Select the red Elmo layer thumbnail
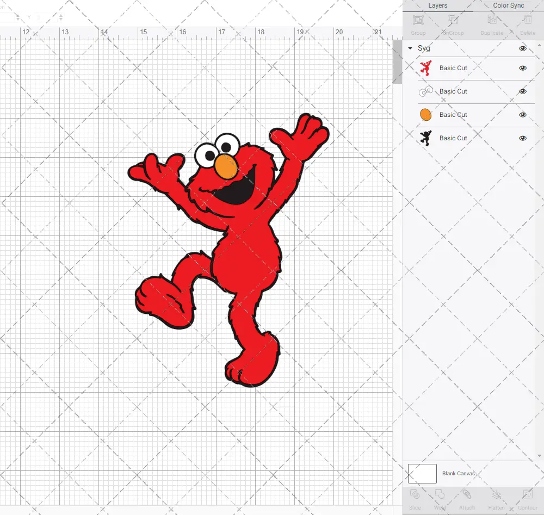 426,68
